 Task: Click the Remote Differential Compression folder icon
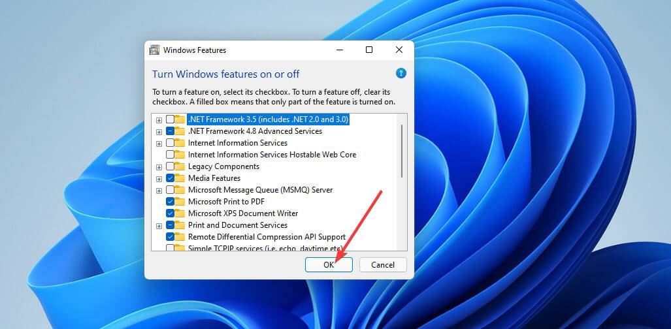tap(180, 236)
